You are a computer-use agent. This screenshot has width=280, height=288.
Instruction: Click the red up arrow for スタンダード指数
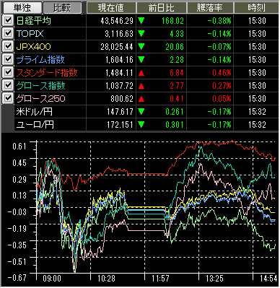(x=141, y=73)
